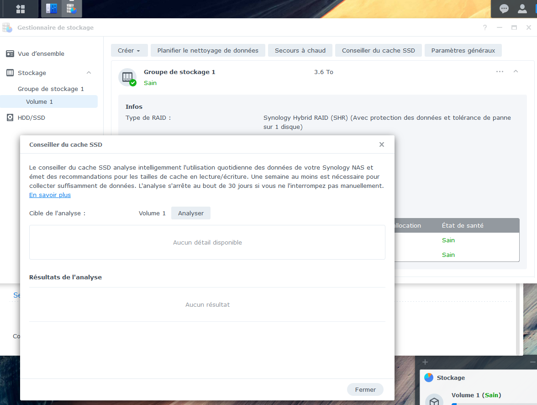Image resolution: width=537 pixels, height=405 pixels.
Task: Close the Conseiller du cache SSD dialog
Action: [x=381, y=144]
